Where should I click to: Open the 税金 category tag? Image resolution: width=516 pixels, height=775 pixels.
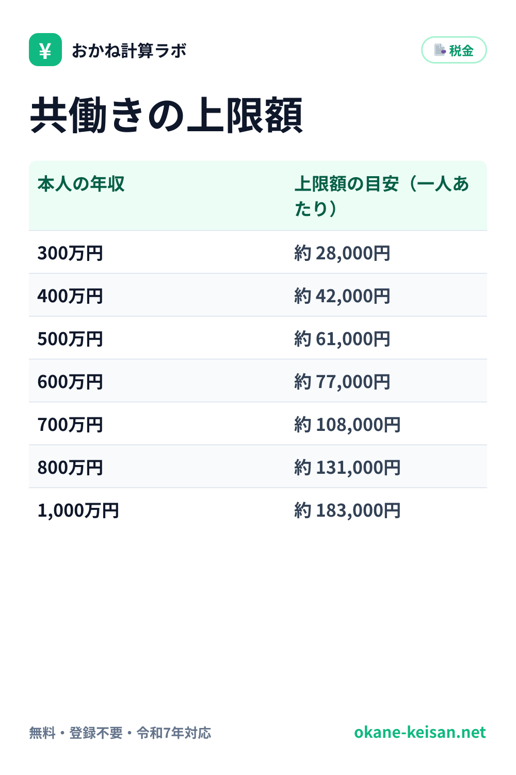tap(454, 50)
